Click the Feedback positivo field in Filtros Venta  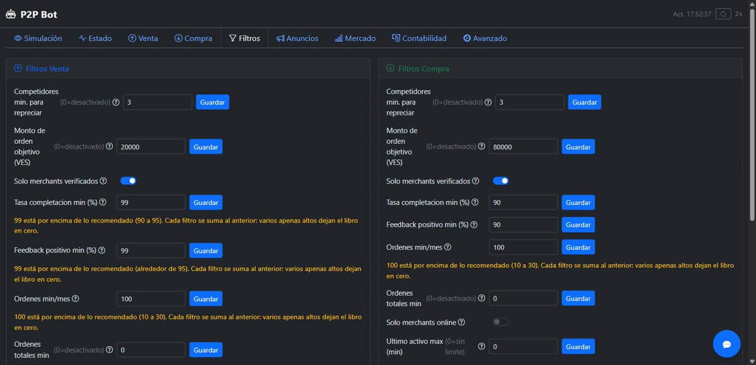tap(151, 250)
